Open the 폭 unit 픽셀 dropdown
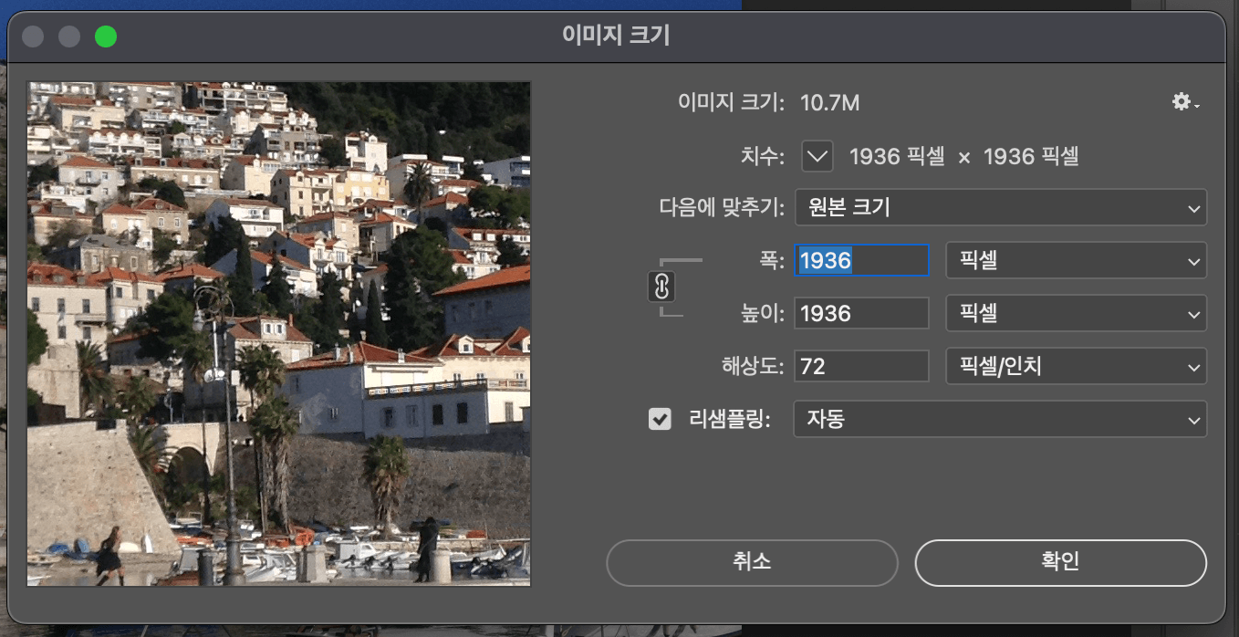 point(1077,261)
